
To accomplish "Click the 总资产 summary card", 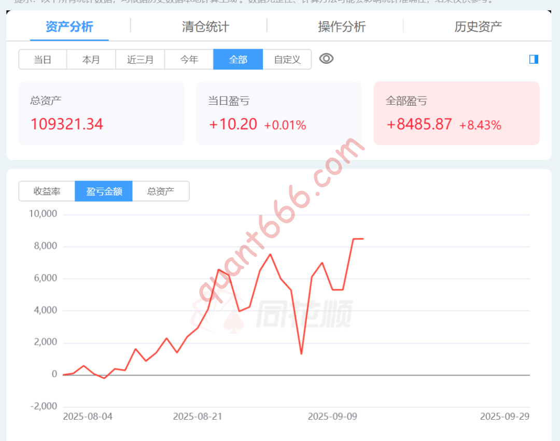I will pyautogui.click(x=102, y=113).
